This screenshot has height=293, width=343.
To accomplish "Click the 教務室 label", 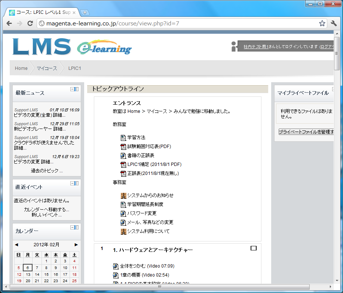I will click(119, 124).
